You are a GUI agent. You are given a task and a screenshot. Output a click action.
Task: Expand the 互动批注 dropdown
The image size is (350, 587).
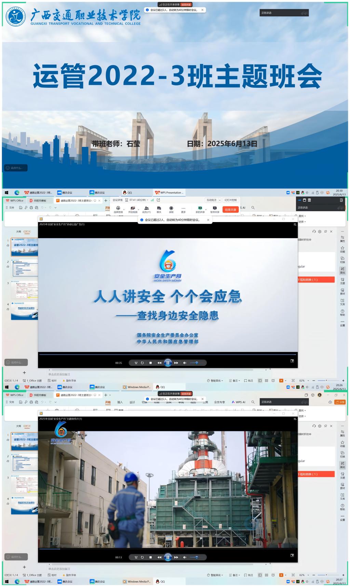coord(219,200)
